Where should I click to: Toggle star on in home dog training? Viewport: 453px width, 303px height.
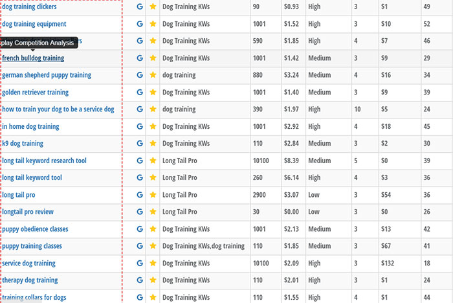[x=153, y=127]
